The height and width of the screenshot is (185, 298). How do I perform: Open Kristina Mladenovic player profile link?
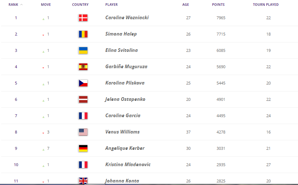[128, 165]
